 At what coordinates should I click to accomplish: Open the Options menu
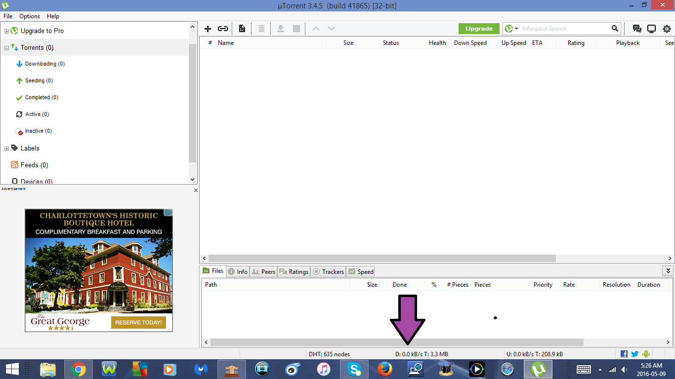[x=30, y=16]
